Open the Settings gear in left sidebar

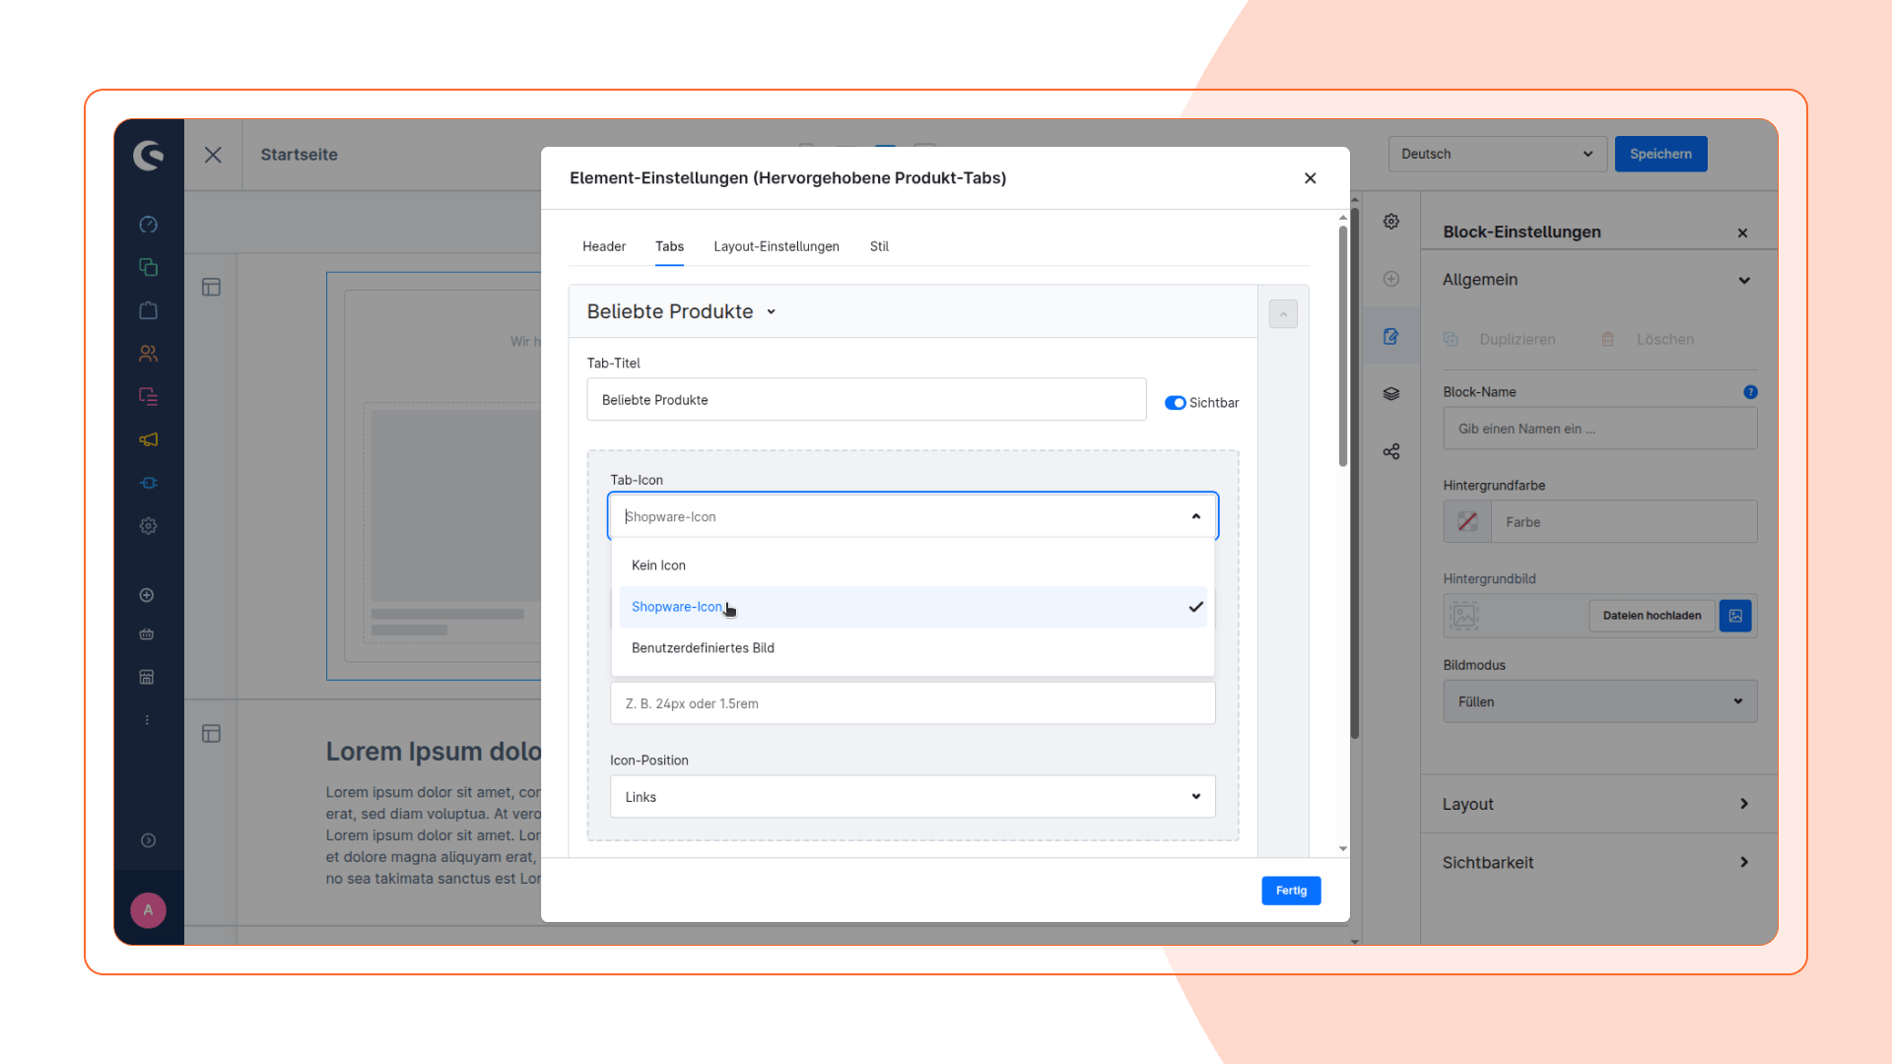(148, 526)
